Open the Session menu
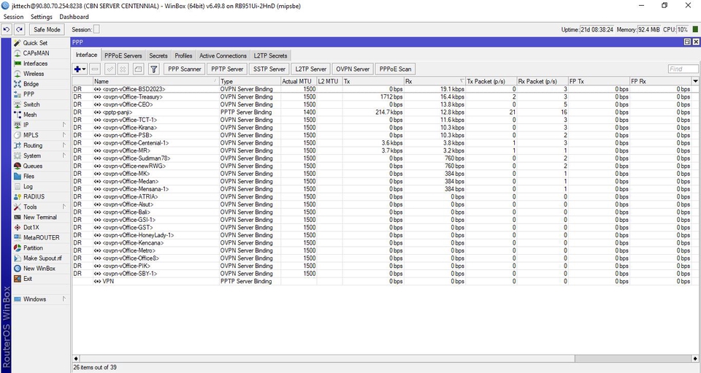Image resolution: width=701 pixels, height=373 pixels. (x=13, y=17)
